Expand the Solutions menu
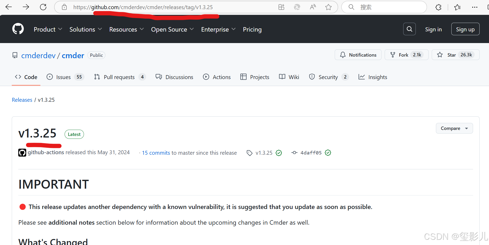The height and width of the screenshot is (245, 489). point(86,29)
